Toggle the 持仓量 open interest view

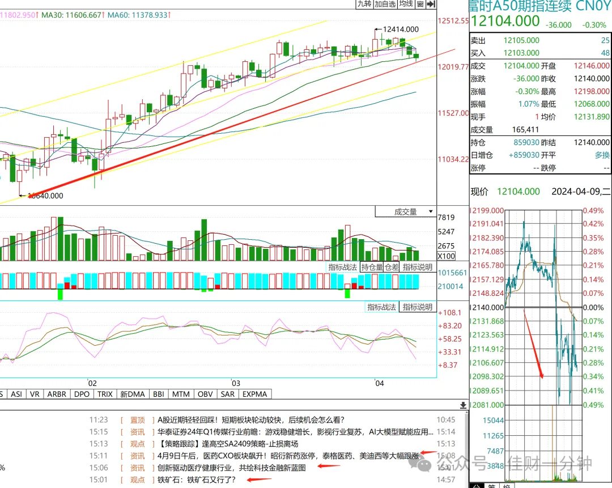pyautogui.click(x=372, y=268)
